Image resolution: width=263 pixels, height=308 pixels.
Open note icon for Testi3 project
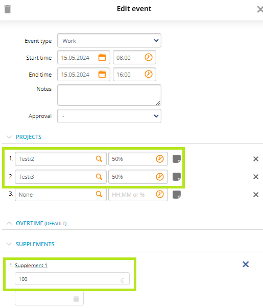click(x=177, y=177)
